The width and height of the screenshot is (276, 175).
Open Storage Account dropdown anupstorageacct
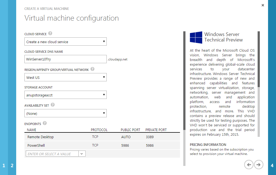(65, 95)
